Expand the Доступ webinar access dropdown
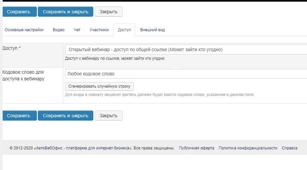 tap(186, 49)
